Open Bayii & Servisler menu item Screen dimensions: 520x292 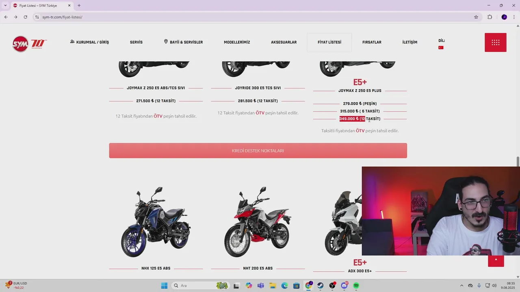[x=183, y=42]
